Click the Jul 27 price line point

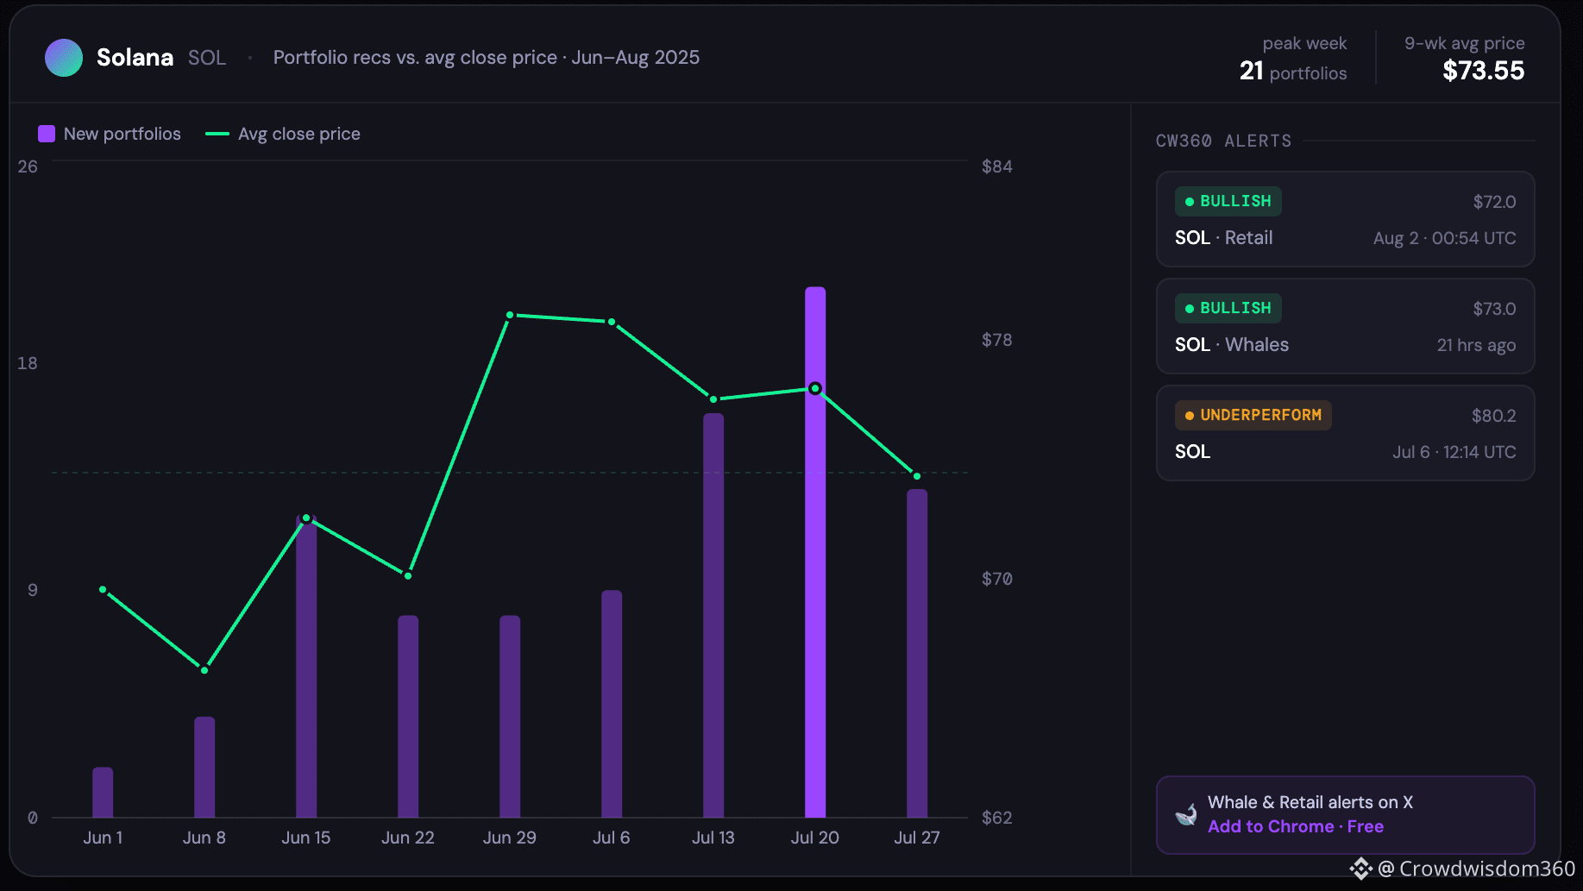917,476
